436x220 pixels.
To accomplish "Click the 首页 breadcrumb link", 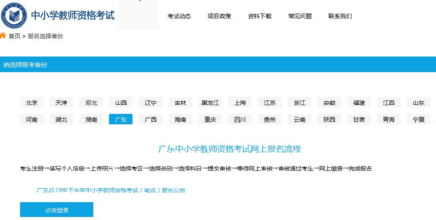I will pyautogui.click(x=14, y=36).
